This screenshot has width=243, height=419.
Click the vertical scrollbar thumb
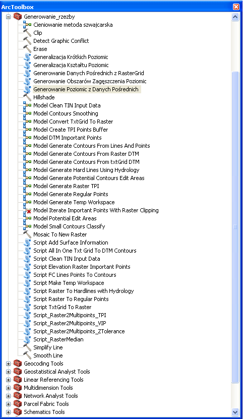(x=235, y=227)
